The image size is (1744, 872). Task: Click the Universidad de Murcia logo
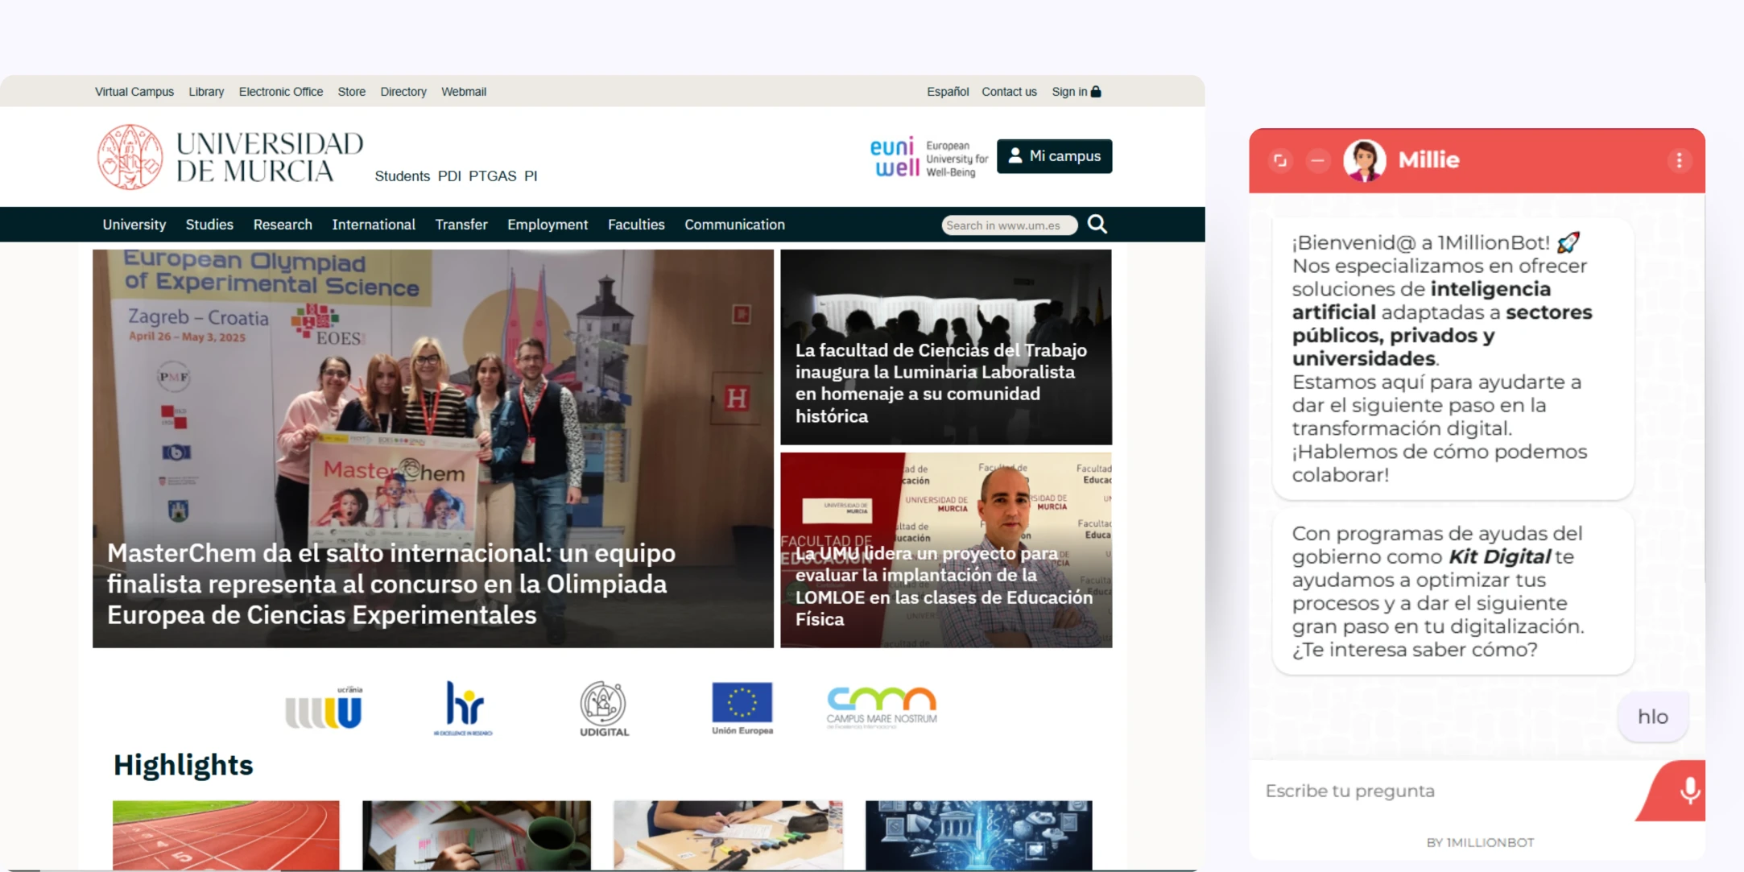pos(230,156)
